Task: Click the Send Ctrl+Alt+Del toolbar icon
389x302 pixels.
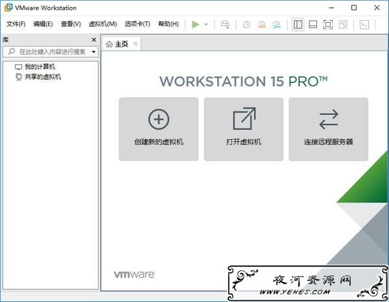Action: pos(225,25)
